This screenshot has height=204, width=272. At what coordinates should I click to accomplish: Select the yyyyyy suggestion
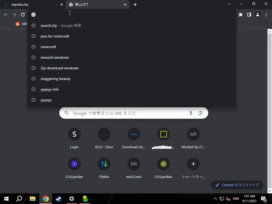pyautogui.click(x=132, y=100)
